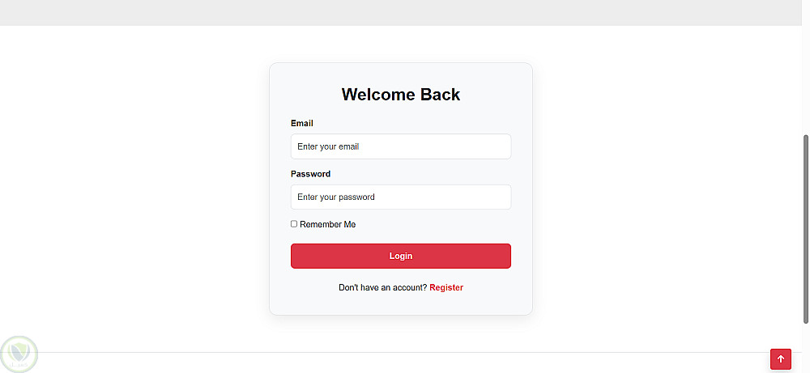Focus the Enter your email field
Viewport: 810px width, 373px height.
401,146
